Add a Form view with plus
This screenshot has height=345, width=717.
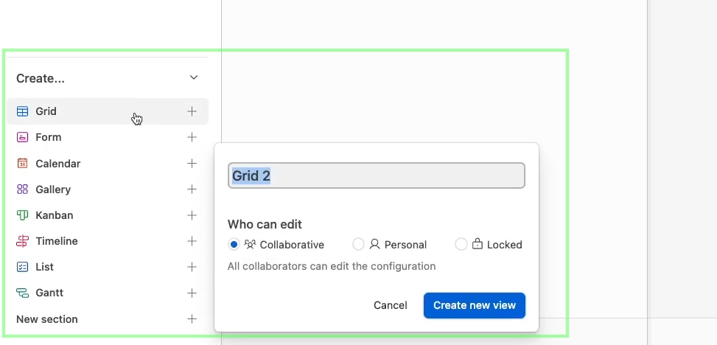192,137
